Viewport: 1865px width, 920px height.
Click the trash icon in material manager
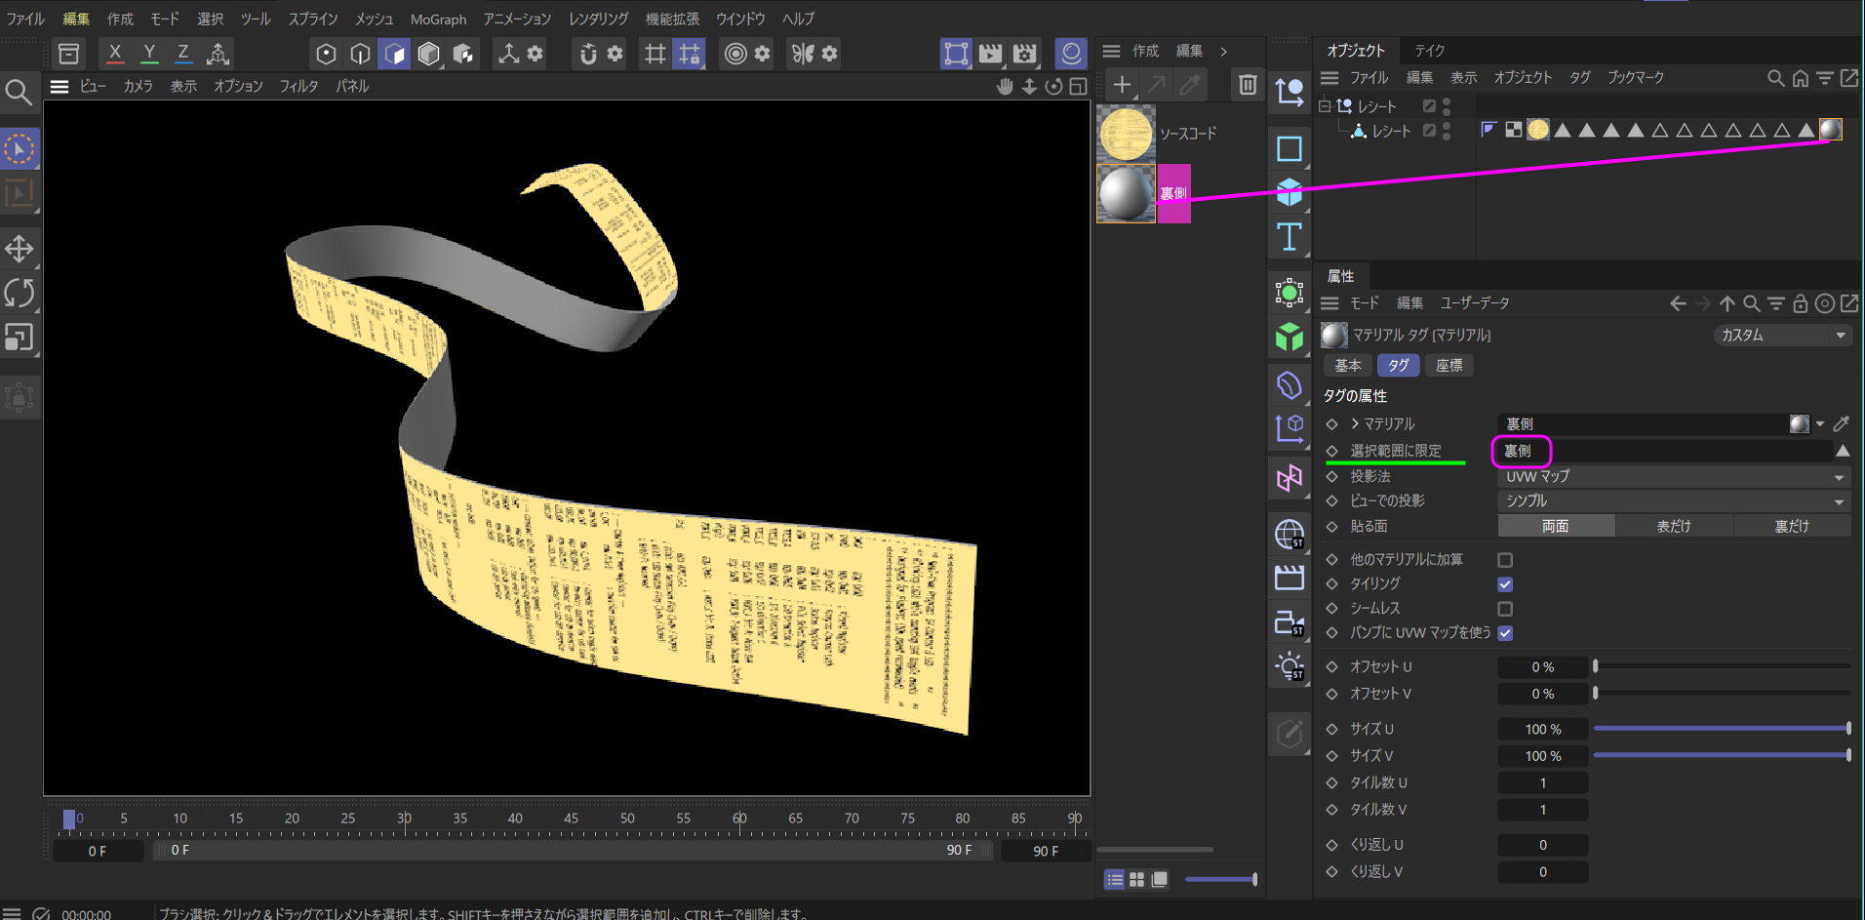pos(1247,85)
